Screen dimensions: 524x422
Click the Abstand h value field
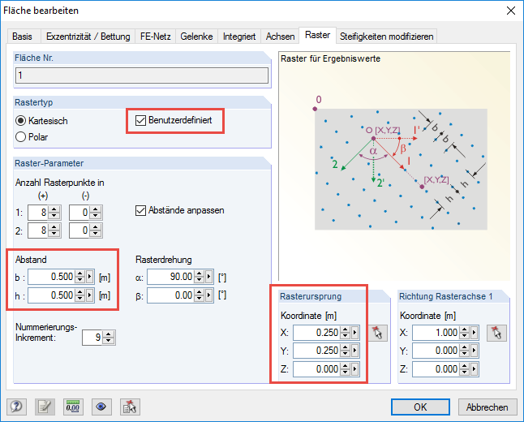pos(52,295)
